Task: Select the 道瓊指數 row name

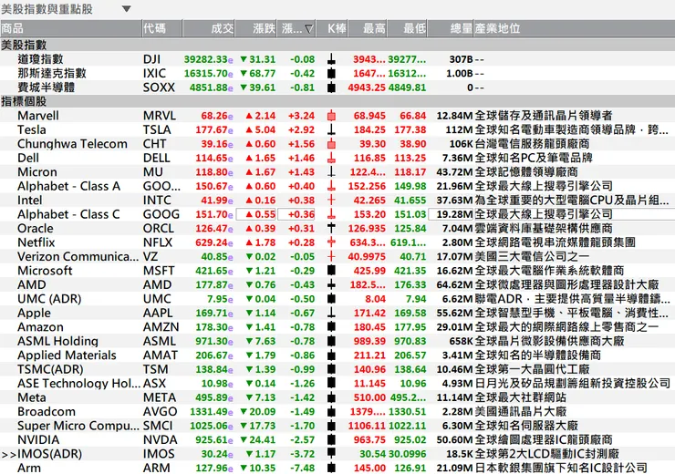Action: (40, 59)
